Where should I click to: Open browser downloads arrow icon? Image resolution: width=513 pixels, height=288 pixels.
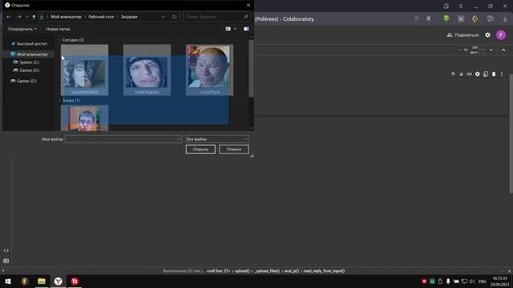pos(505,19)
